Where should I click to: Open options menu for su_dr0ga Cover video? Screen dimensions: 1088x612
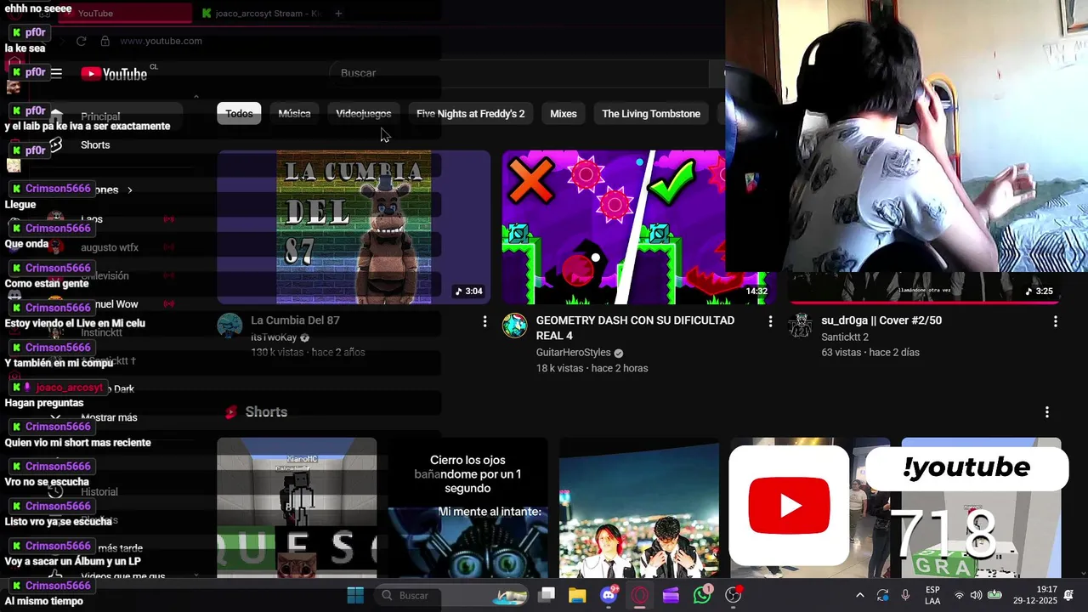point(1055,321)
